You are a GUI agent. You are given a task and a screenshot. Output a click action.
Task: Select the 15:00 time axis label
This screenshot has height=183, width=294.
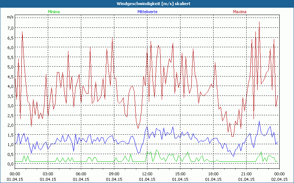(180, 174)
